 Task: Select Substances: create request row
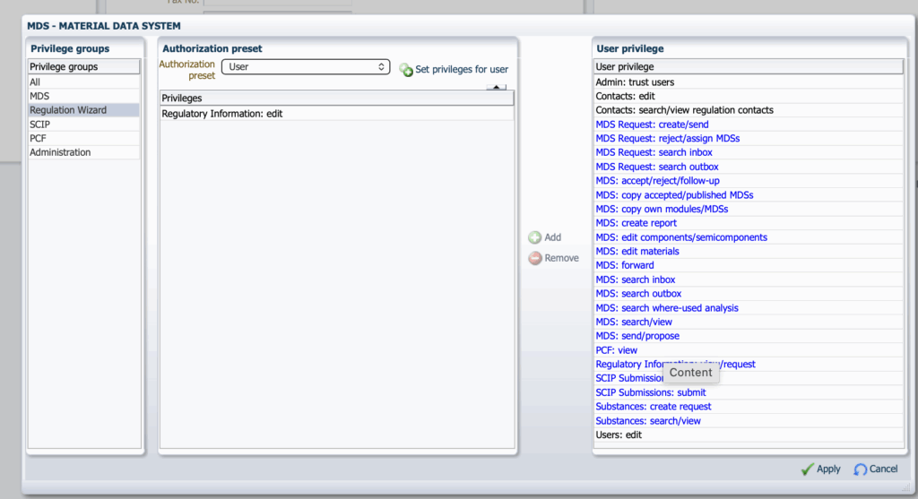coord(749,407)
